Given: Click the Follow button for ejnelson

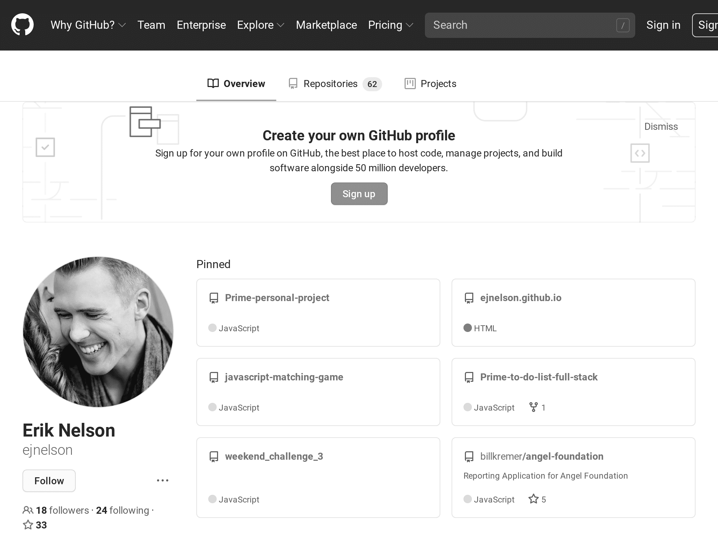Looking at the screenshot, I should [x=49, y=481].
